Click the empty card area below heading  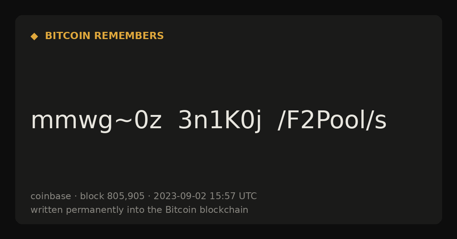coord(228,72)
